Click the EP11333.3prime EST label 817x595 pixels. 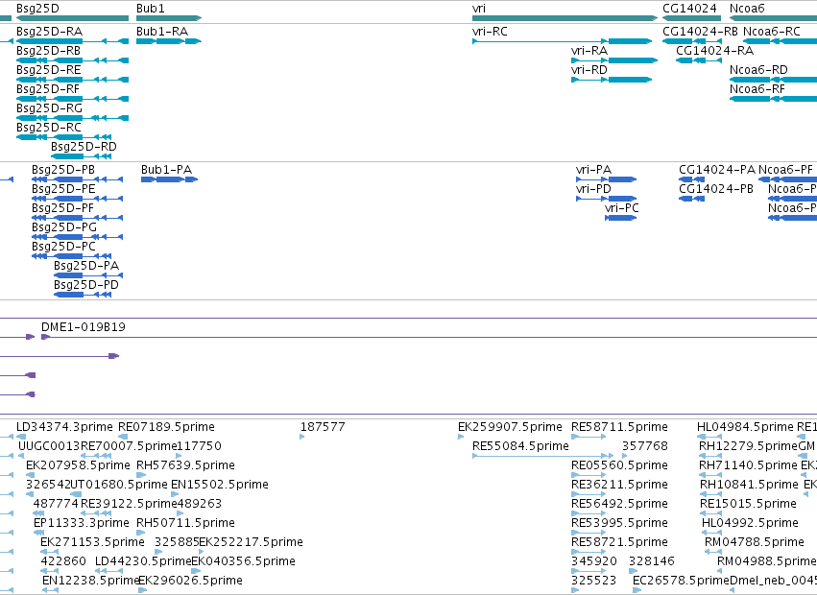[81, 523]
